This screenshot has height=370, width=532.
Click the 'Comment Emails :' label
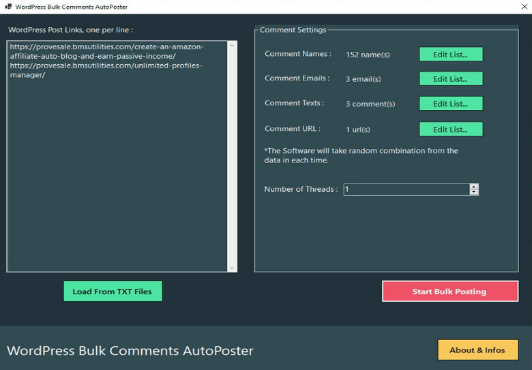click(297, 79)
